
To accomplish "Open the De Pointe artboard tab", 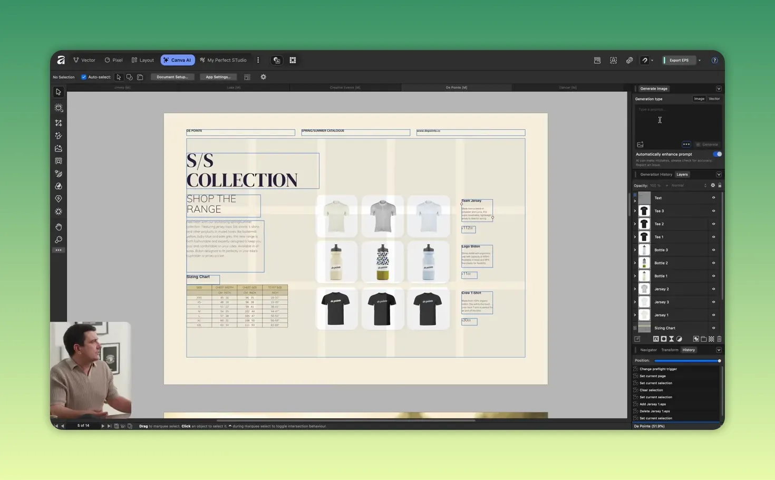I will 456,88.
